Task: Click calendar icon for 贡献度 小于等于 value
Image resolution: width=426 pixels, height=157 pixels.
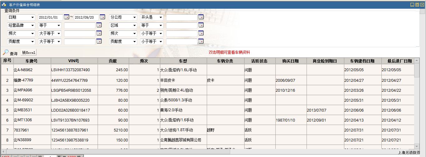Action: click(201, 41)
